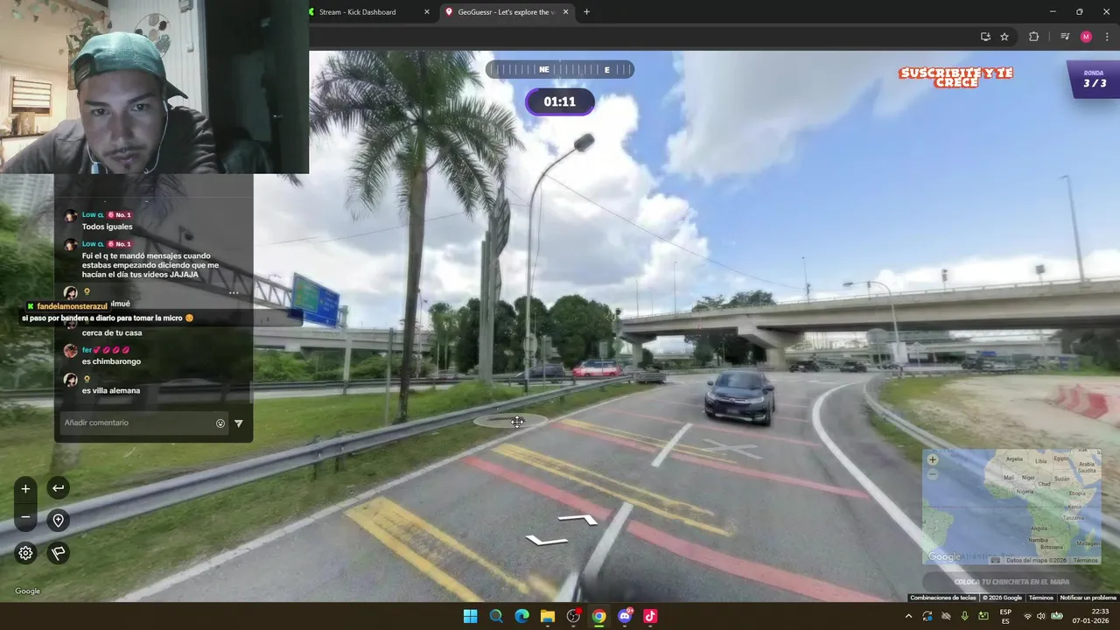The height and width of the screenshot is (630, 1120).
Task: Open TikTok app from taskbar
Action: coord(650,616)
